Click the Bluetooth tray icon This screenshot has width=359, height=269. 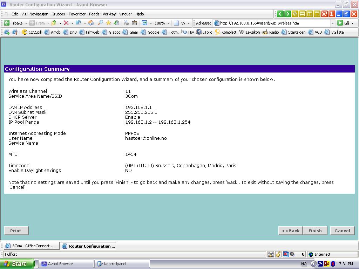(333, 264)
